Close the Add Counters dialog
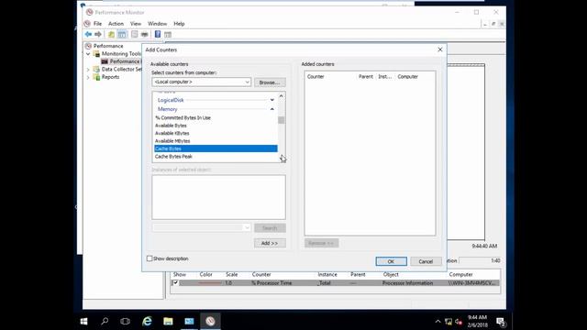Image resolution: width=587 pixels, height=330 pixels. 440,49
